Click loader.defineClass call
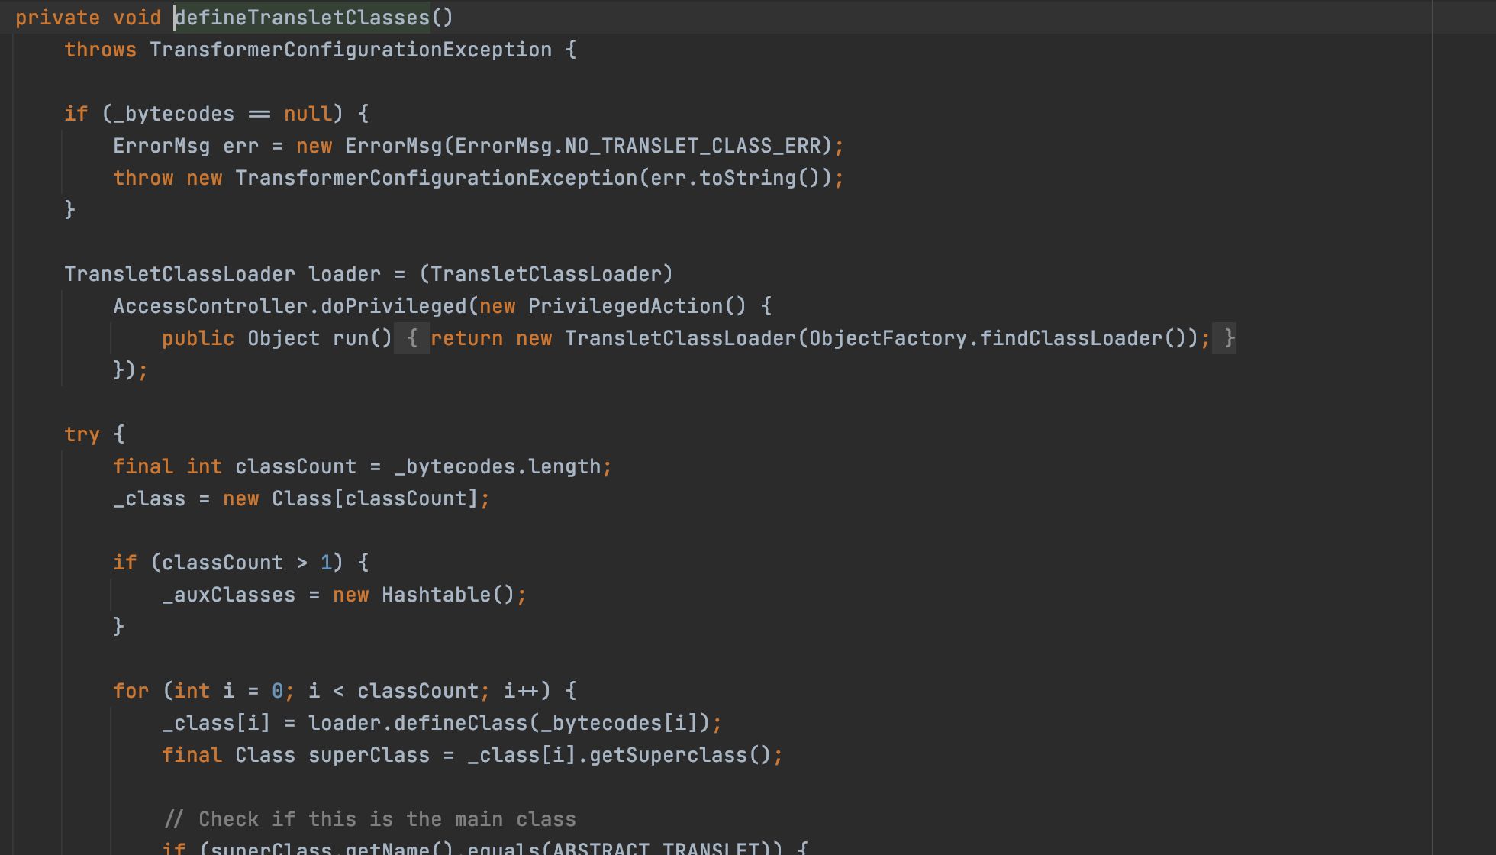 pyautogui.click(x=418, y=723)
